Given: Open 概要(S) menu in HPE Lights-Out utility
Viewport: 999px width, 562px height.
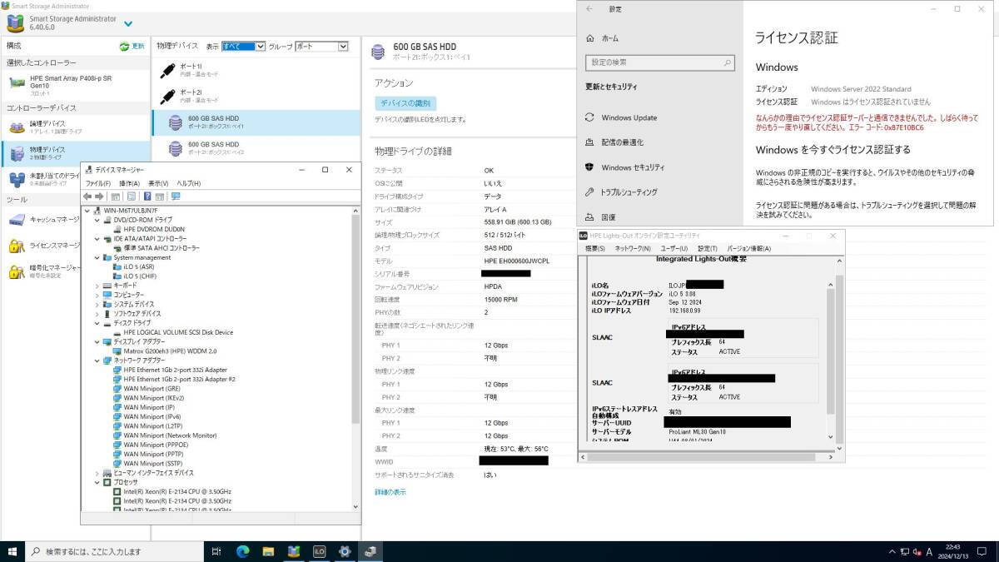Looking at the screenshot, I should [x=594, y=249].
